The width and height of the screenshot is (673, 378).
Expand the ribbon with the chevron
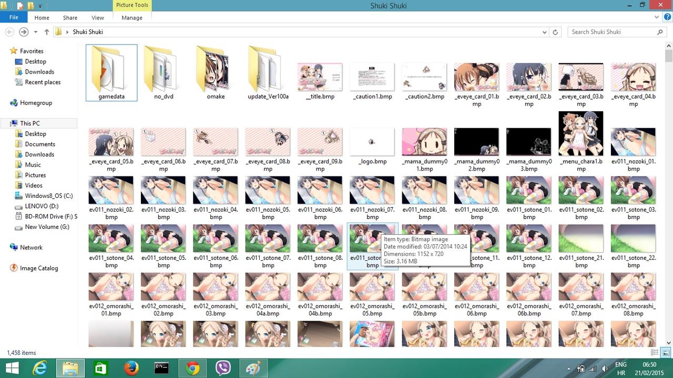657,17
